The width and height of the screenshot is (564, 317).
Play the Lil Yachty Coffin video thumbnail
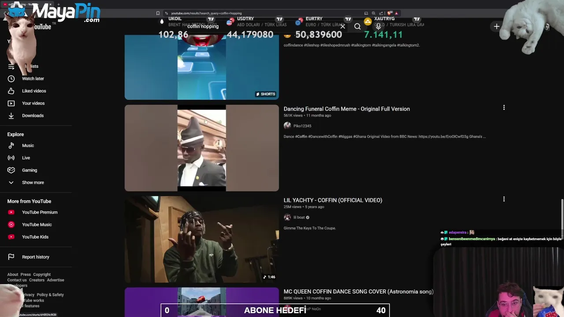(202, 240)
